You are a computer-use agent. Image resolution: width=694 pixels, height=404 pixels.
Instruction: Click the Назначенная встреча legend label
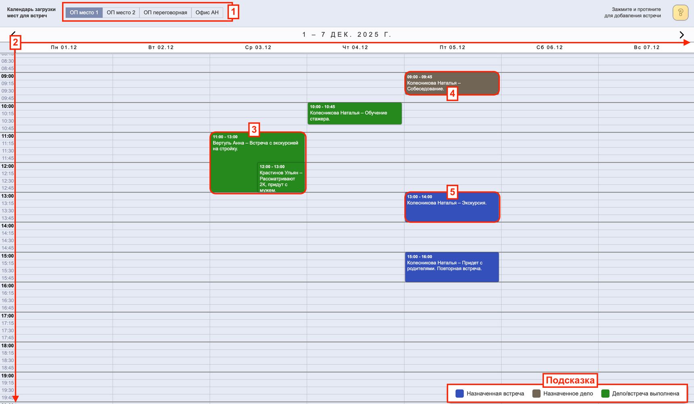coord(495,393)
